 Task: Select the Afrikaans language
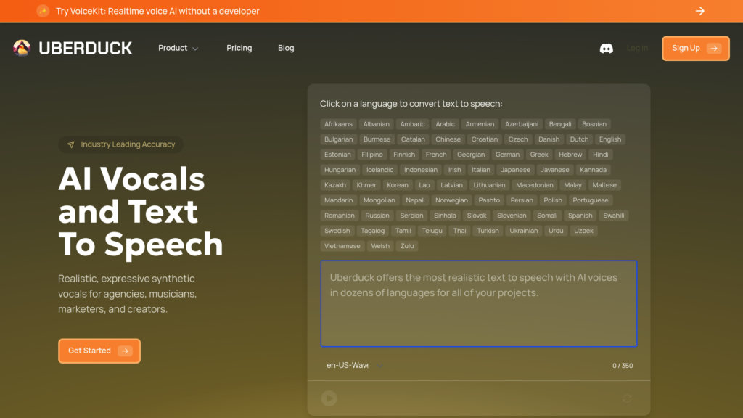point(338,124)
